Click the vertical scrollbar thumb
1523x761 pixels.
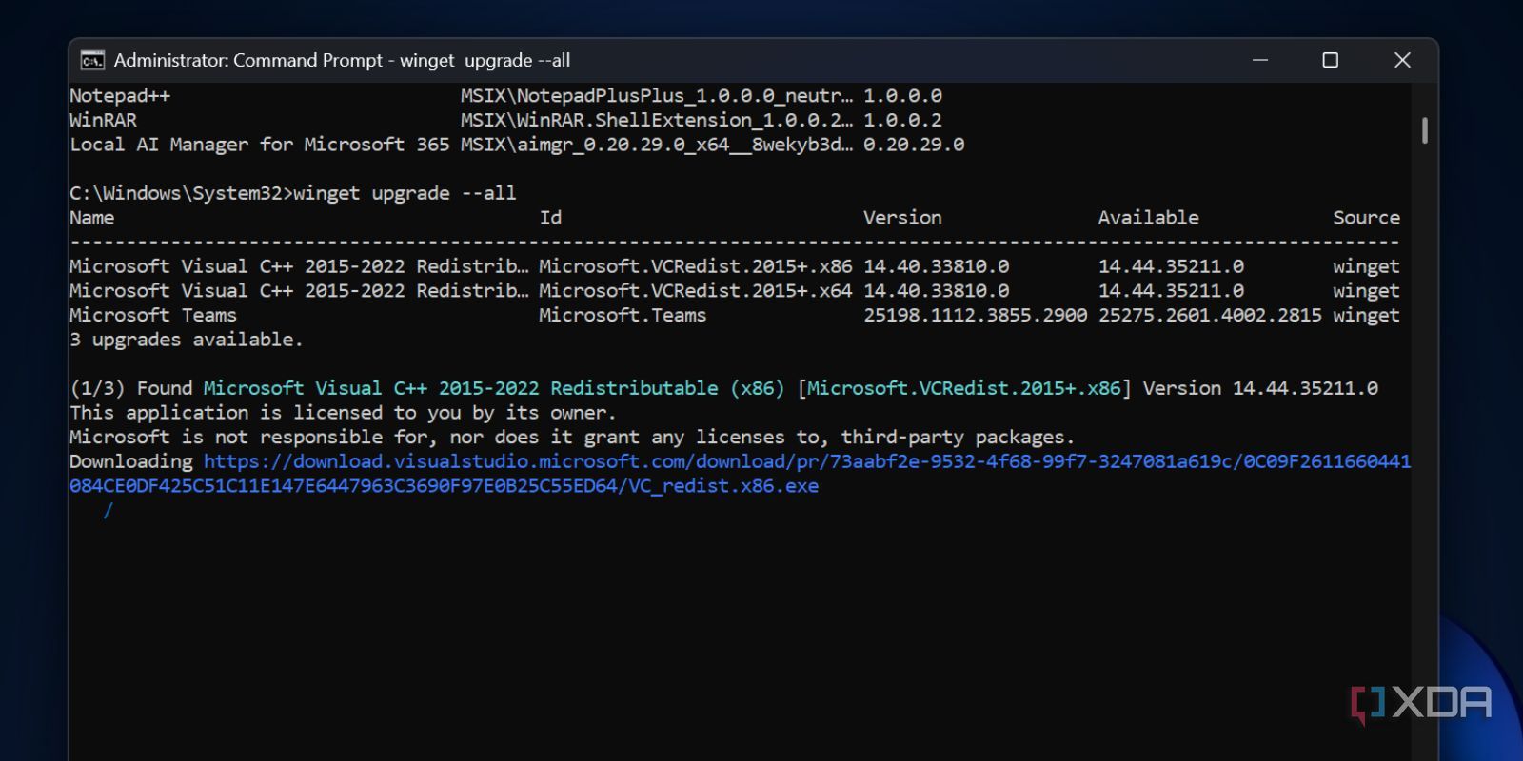1424,129
